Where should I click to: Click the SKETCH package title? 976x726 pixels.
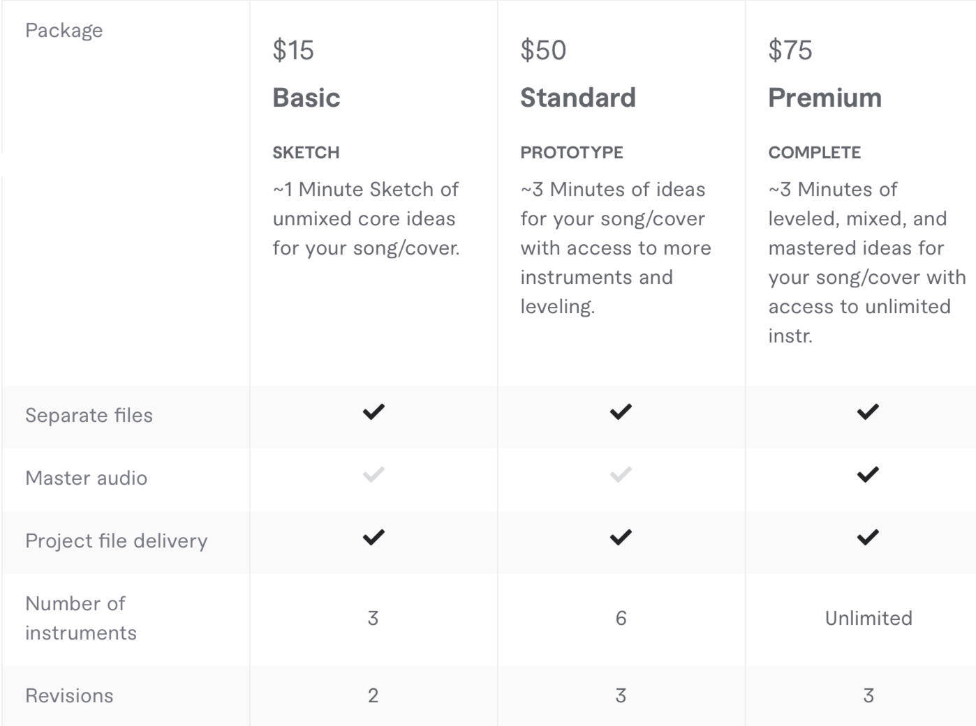pos(306,152)
